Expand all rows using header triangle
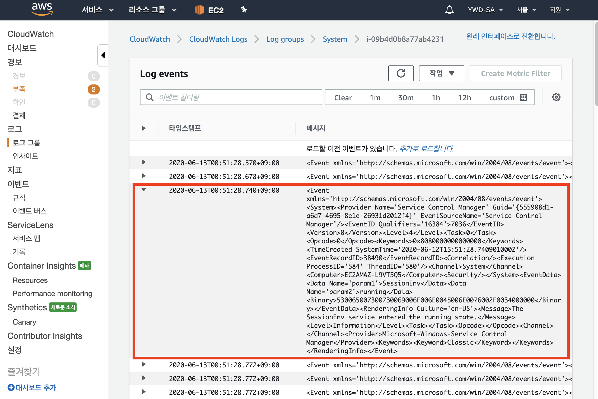This screenshot has height=399, width=598. click(x=143, y=128)
